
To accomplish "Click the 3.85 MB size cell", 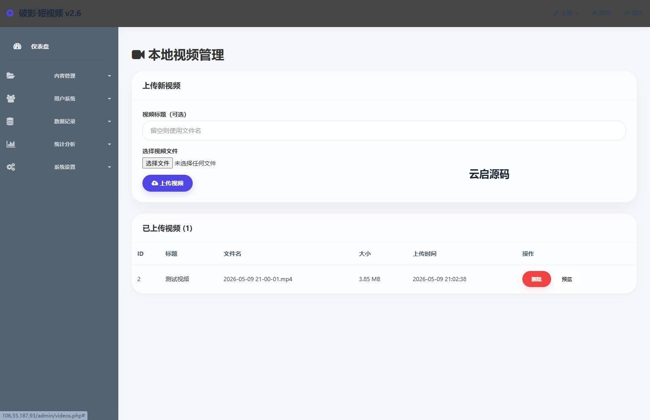I will pyautogui.click(x=369, y=279).
